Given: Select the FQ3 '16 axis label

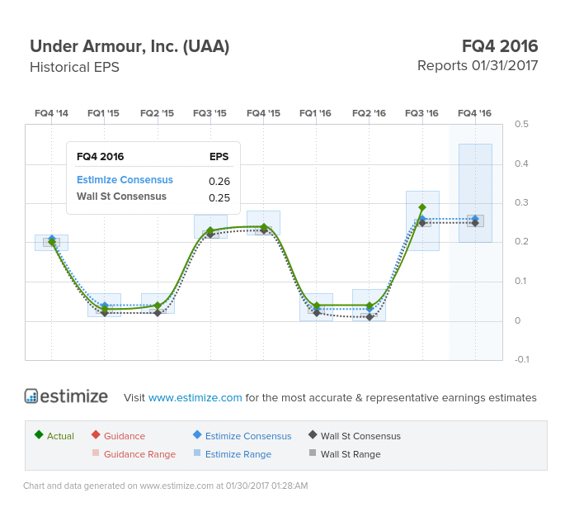Looking at the screenshot, I should coord(422,113).
